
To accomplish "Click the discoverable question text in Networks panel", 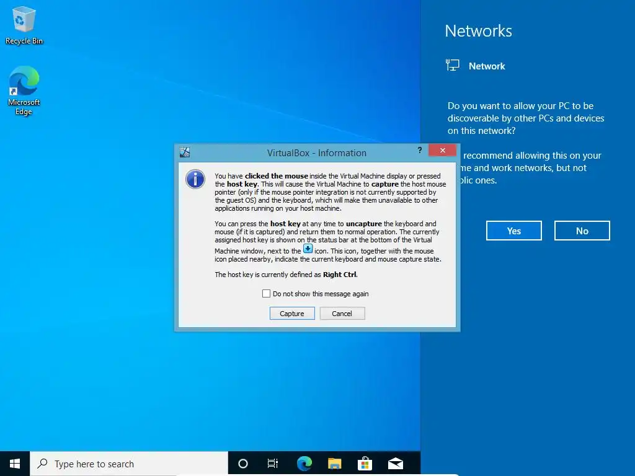I will coord(526,118).
